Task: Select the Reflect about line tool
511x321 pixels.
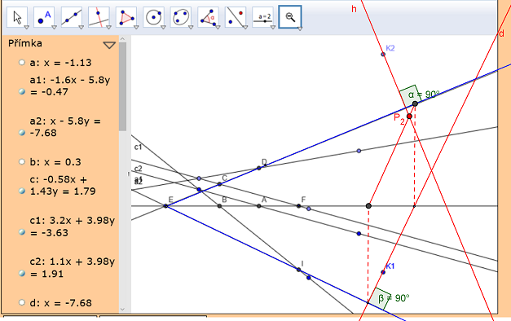Action: pos(236,17)
